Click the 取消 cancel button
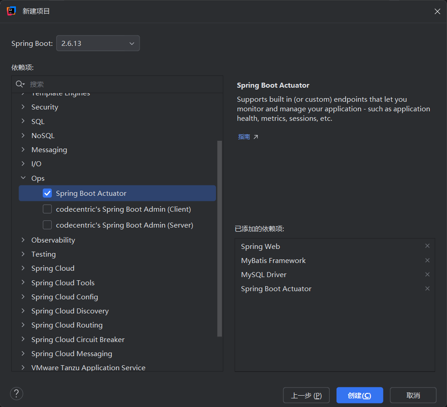This screenshot has height=407, width=447. 413,395
